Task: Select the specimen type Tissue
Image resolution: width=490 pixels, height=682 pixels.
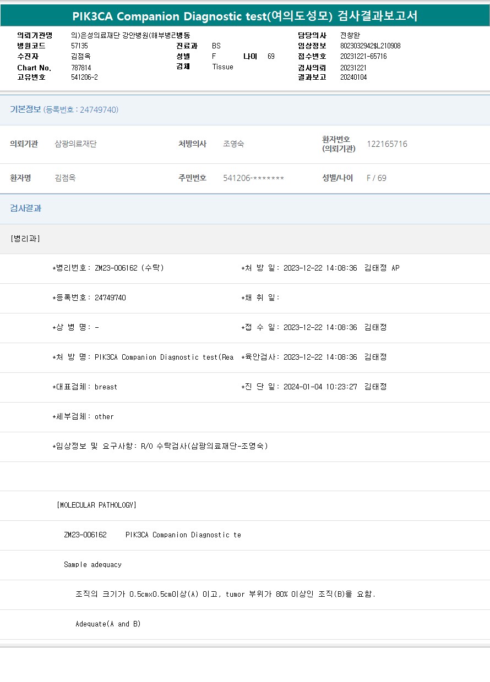Action: (222, 67)
